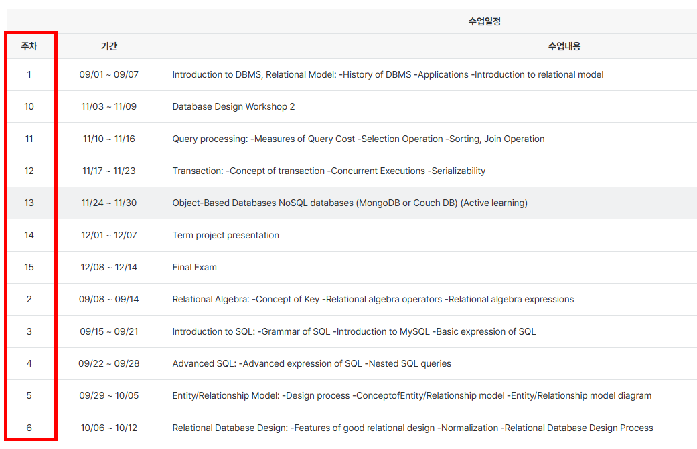The image size is (697, 449).
Task: Select the Final Exam content text
Action: [194, 267]
